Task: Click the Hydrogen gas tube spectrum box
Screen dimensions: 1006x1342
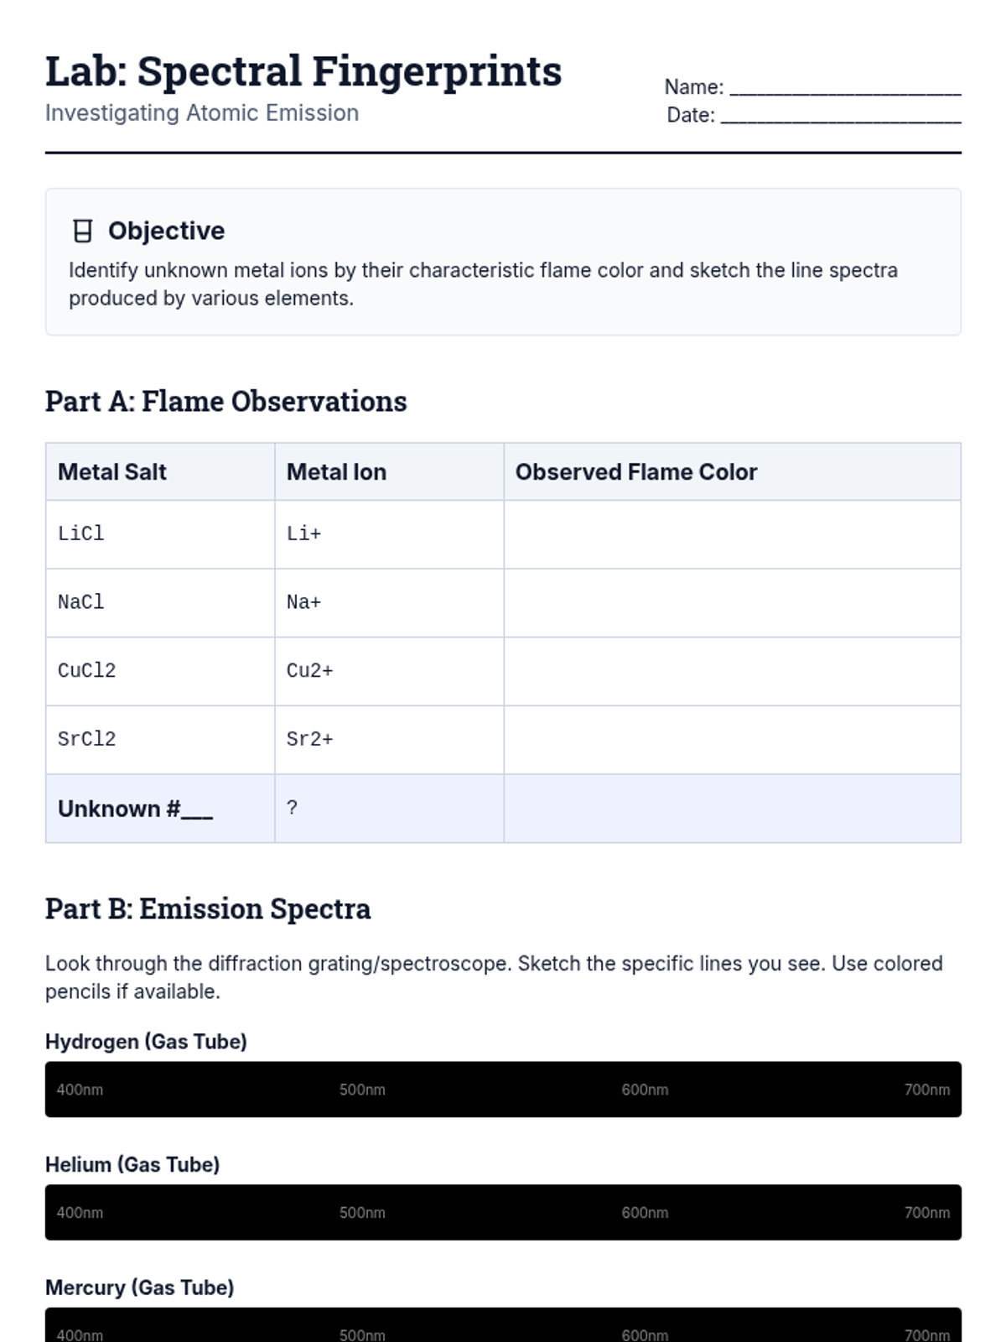Action: pyautogui.click(x=503, y=1090)
